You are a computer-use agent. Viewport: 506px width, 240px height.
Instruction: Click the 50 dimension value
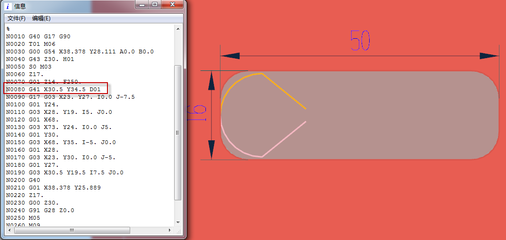point(360,41)
